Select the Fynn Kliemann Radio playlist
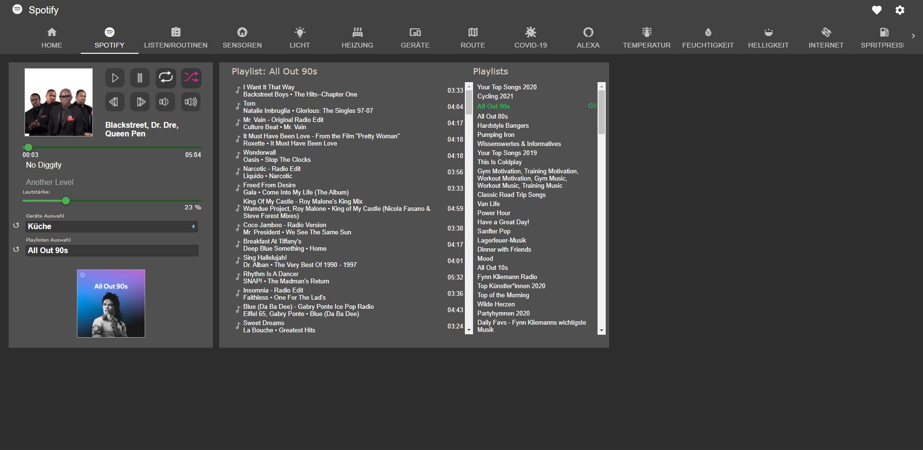 (x=507, y=277)
